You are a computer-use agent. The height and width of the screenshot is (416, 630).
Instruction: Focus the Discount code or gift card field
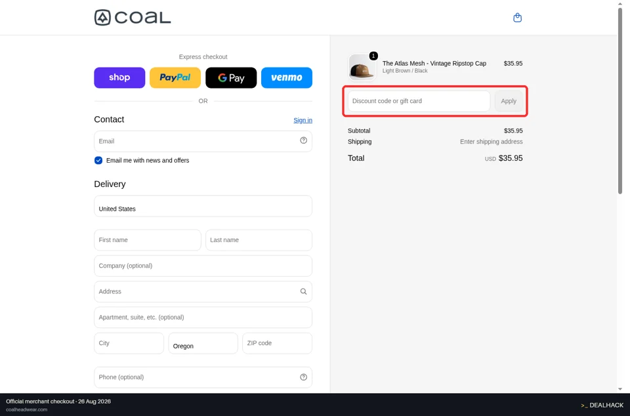point(419,101)
